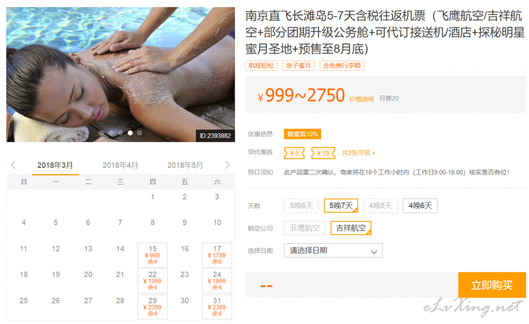Select the 4晚5天 duration option

point(381,206)
